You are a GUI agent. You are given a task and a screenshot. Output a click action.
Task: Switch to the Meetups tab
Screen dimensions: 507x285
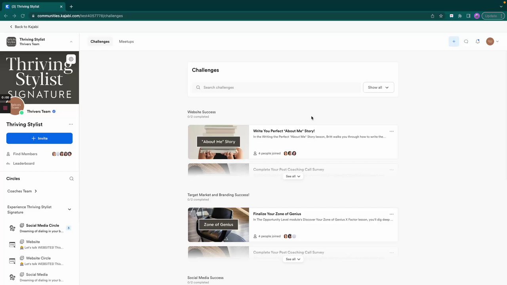click(126, 42)
